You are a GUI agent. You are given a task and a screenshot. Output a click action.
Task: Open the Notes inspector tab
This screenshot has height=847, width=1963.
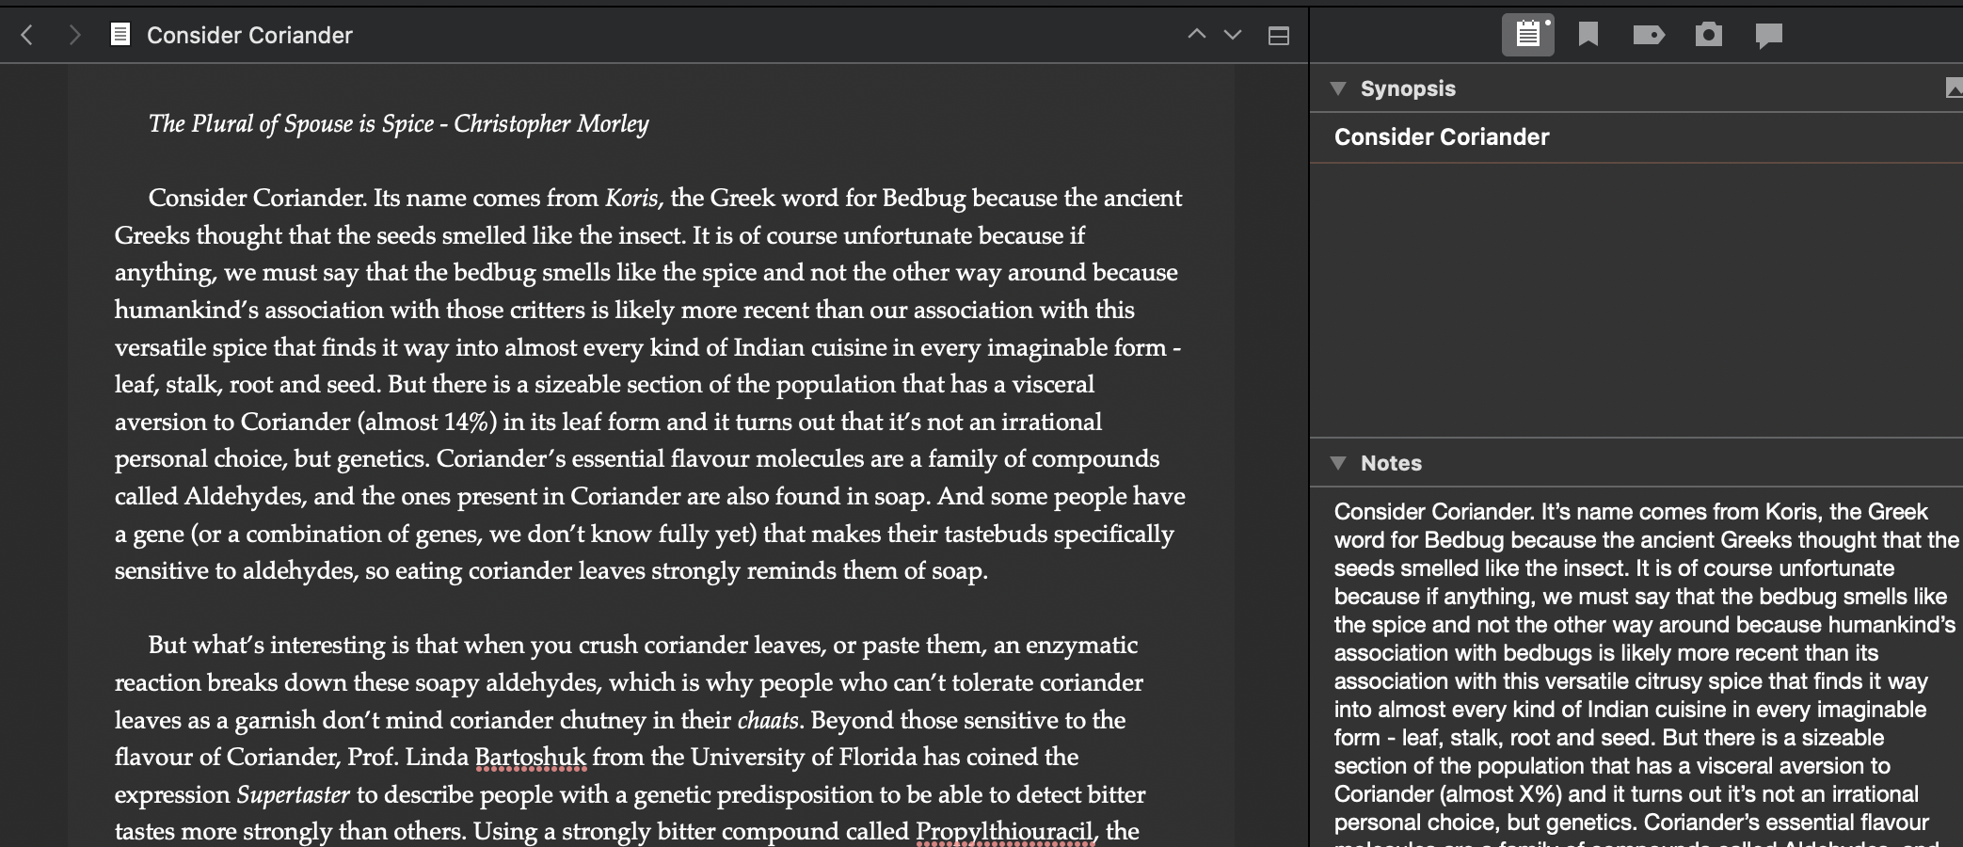[1527, 36]
